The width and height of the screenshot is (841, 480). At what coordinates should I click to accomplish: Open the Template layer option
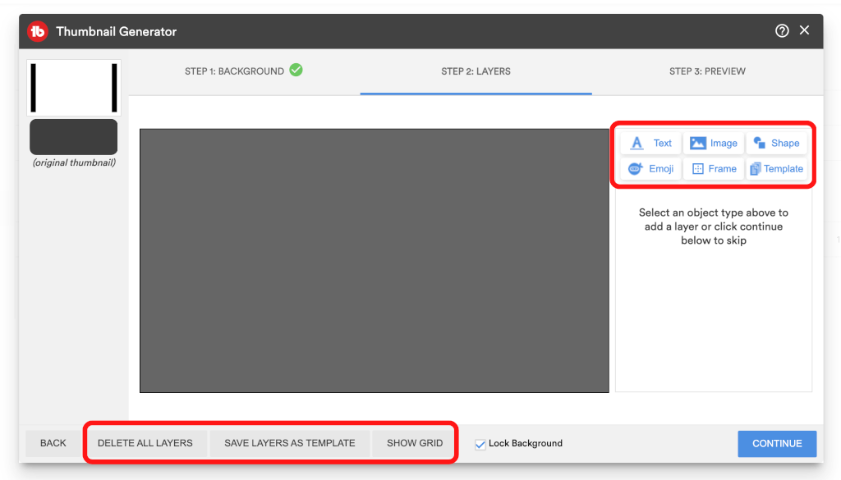776,169
